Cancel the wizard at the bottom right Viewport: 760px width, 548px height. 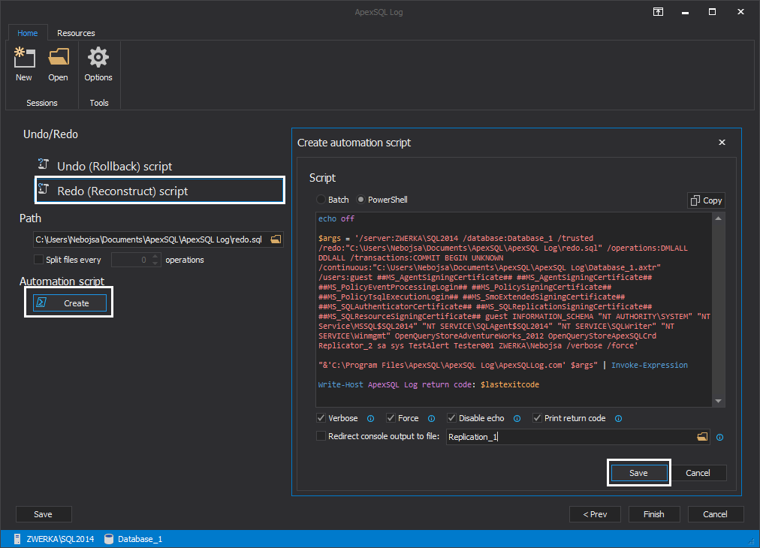point(715,514)
